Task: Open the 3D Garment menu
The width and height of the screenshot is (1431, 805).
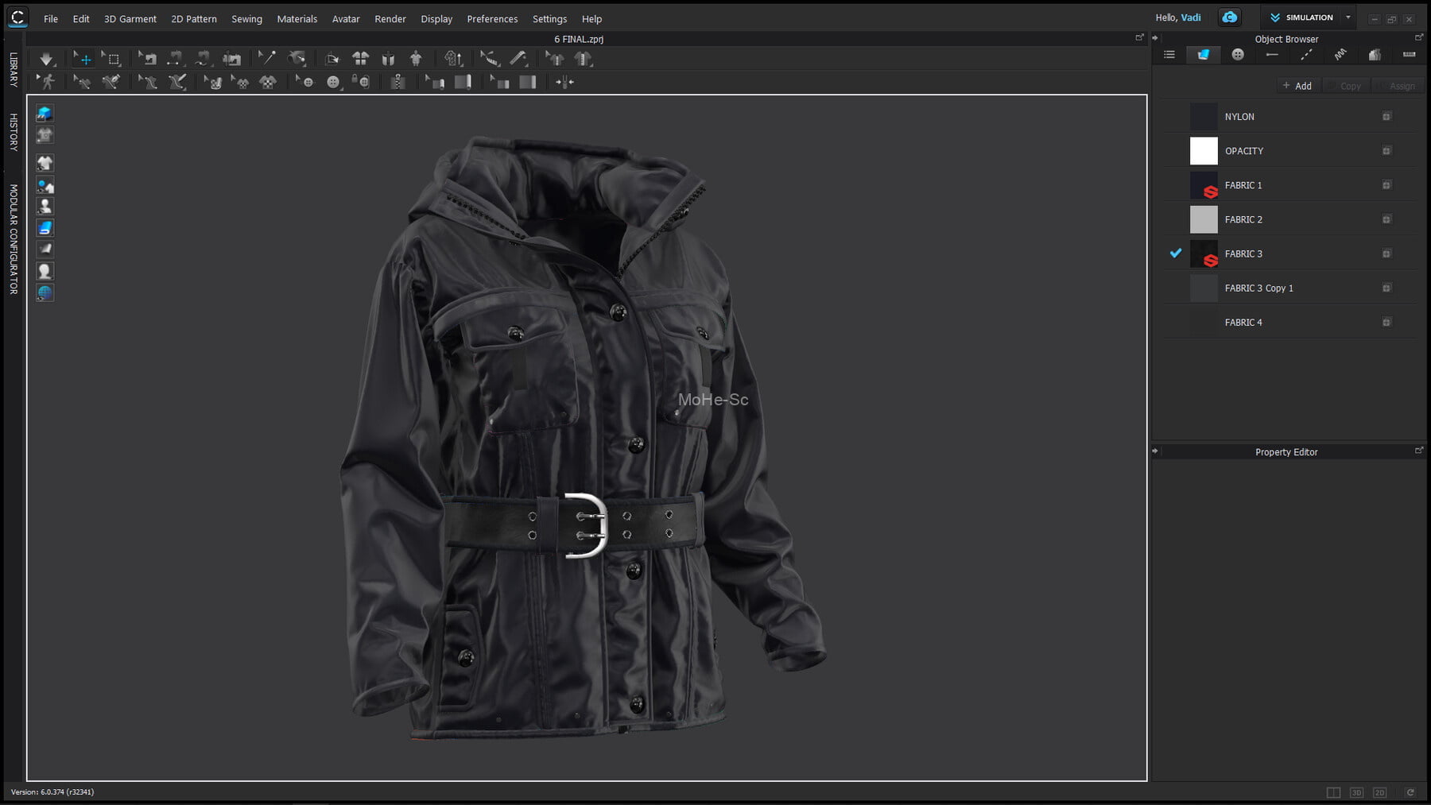Action: (130, 19)
